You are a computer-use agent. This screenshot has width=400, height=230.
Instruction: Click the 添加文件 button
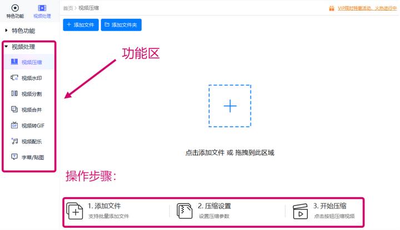point(81,25)
